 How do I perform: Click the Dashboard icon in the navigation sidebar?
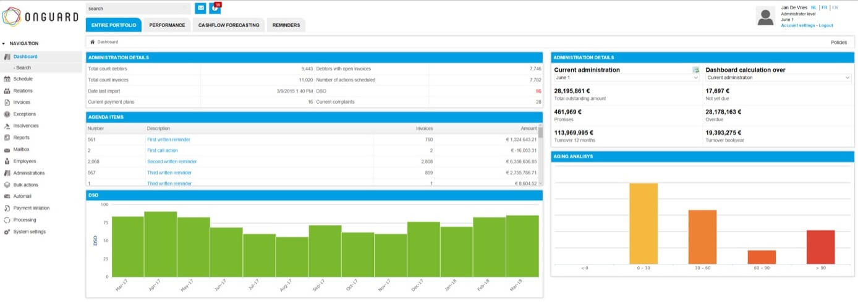pos(7,56)
